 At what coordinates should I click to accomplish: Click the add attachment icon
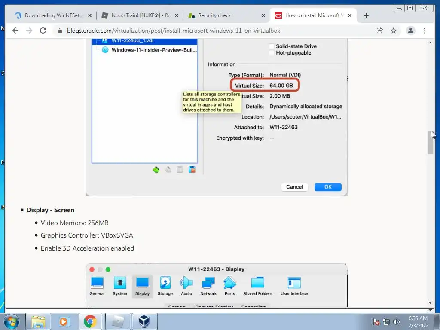click(x=180, y=169)
